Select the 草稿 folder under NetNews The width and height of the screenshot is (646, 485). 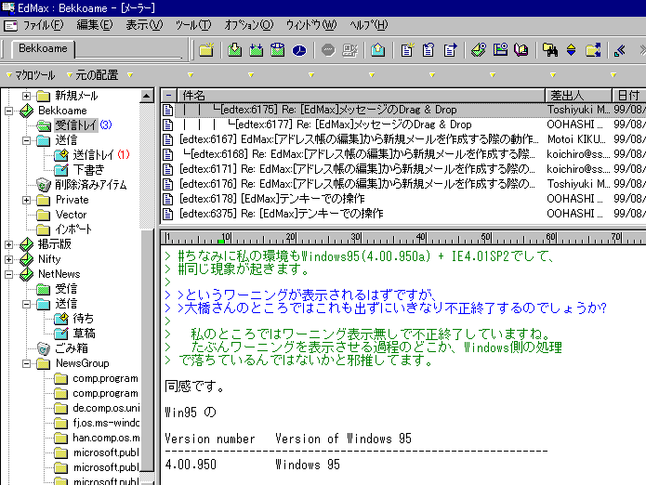pos(84,333)
